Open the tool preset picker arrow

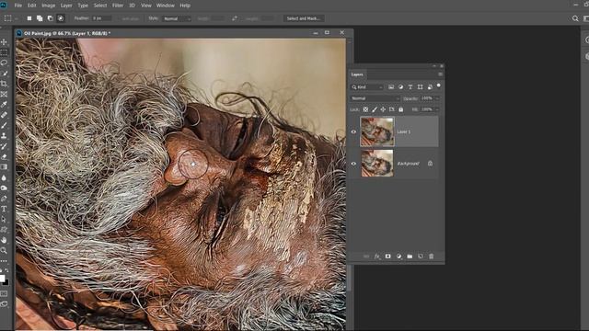(17, 18)
